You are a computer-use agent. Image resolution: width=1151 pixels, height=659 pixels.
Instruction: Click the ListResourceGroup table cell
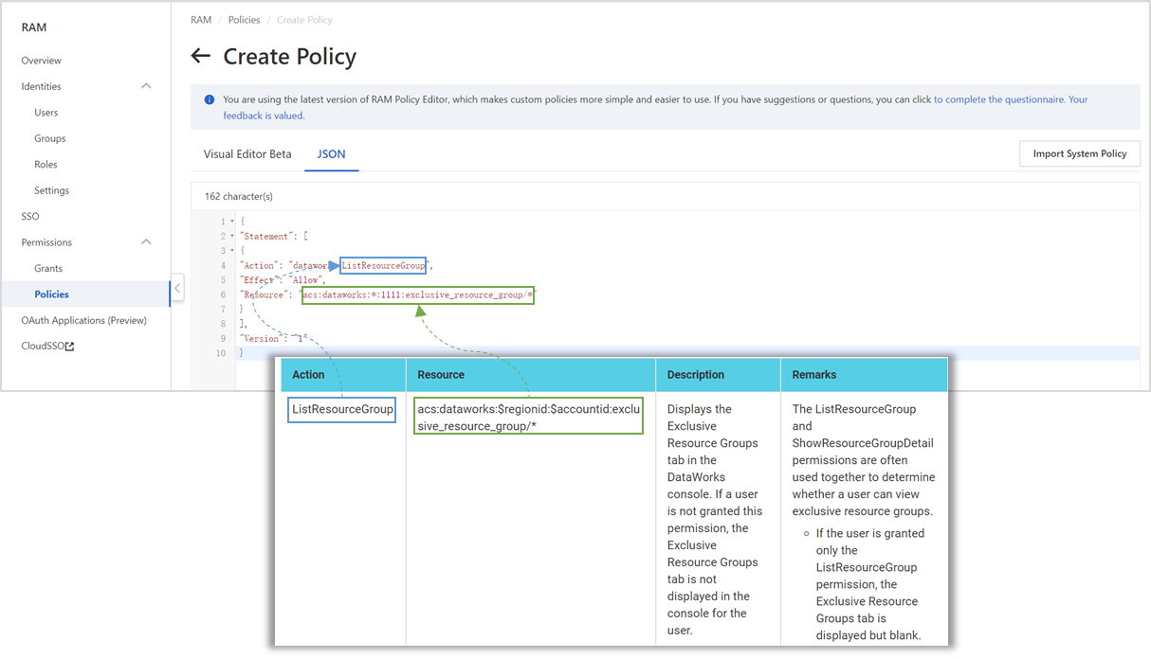click(x=342, y=409)
